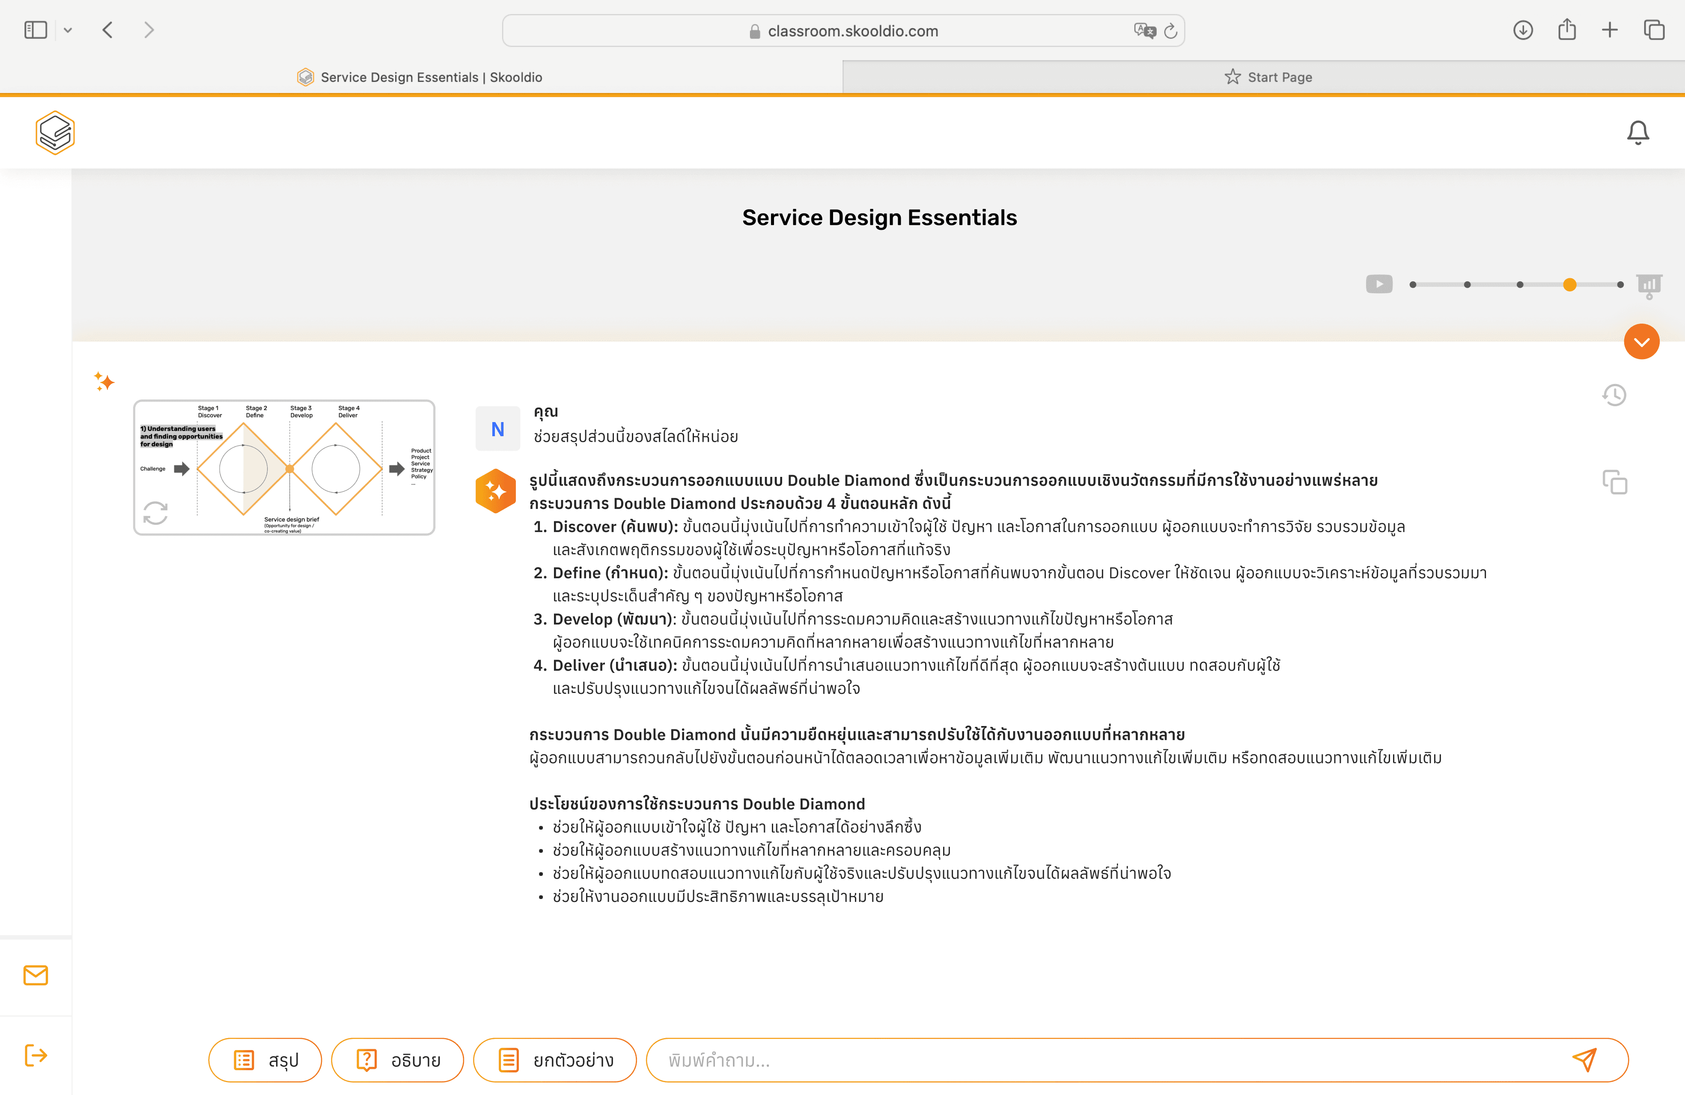The height and width of the screenshot is (1095, 1685).
Task: Open the presentation chart icon at progress end
Action: coord(1649,285)
